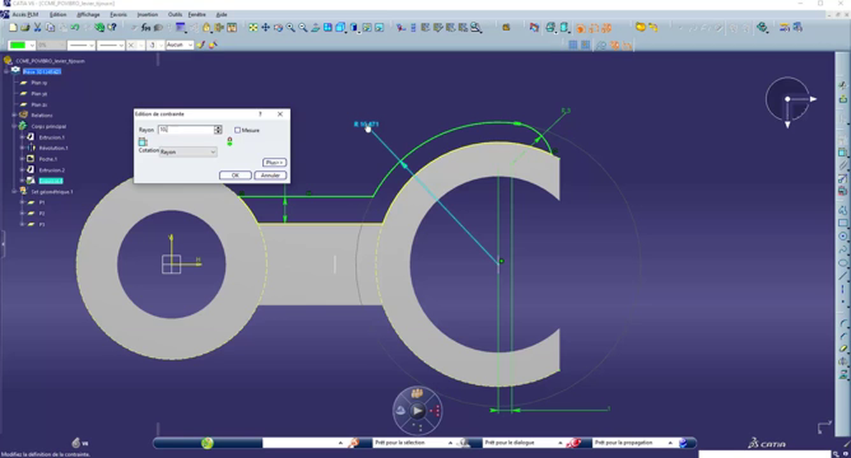Click the Annuler button
The height and width of the screenshot is (458, 851).
pyautogui.click(x=271, y=175)
